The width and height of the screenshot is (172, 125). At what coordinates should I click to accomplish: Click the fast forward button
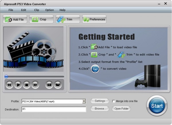pos(35,85)
